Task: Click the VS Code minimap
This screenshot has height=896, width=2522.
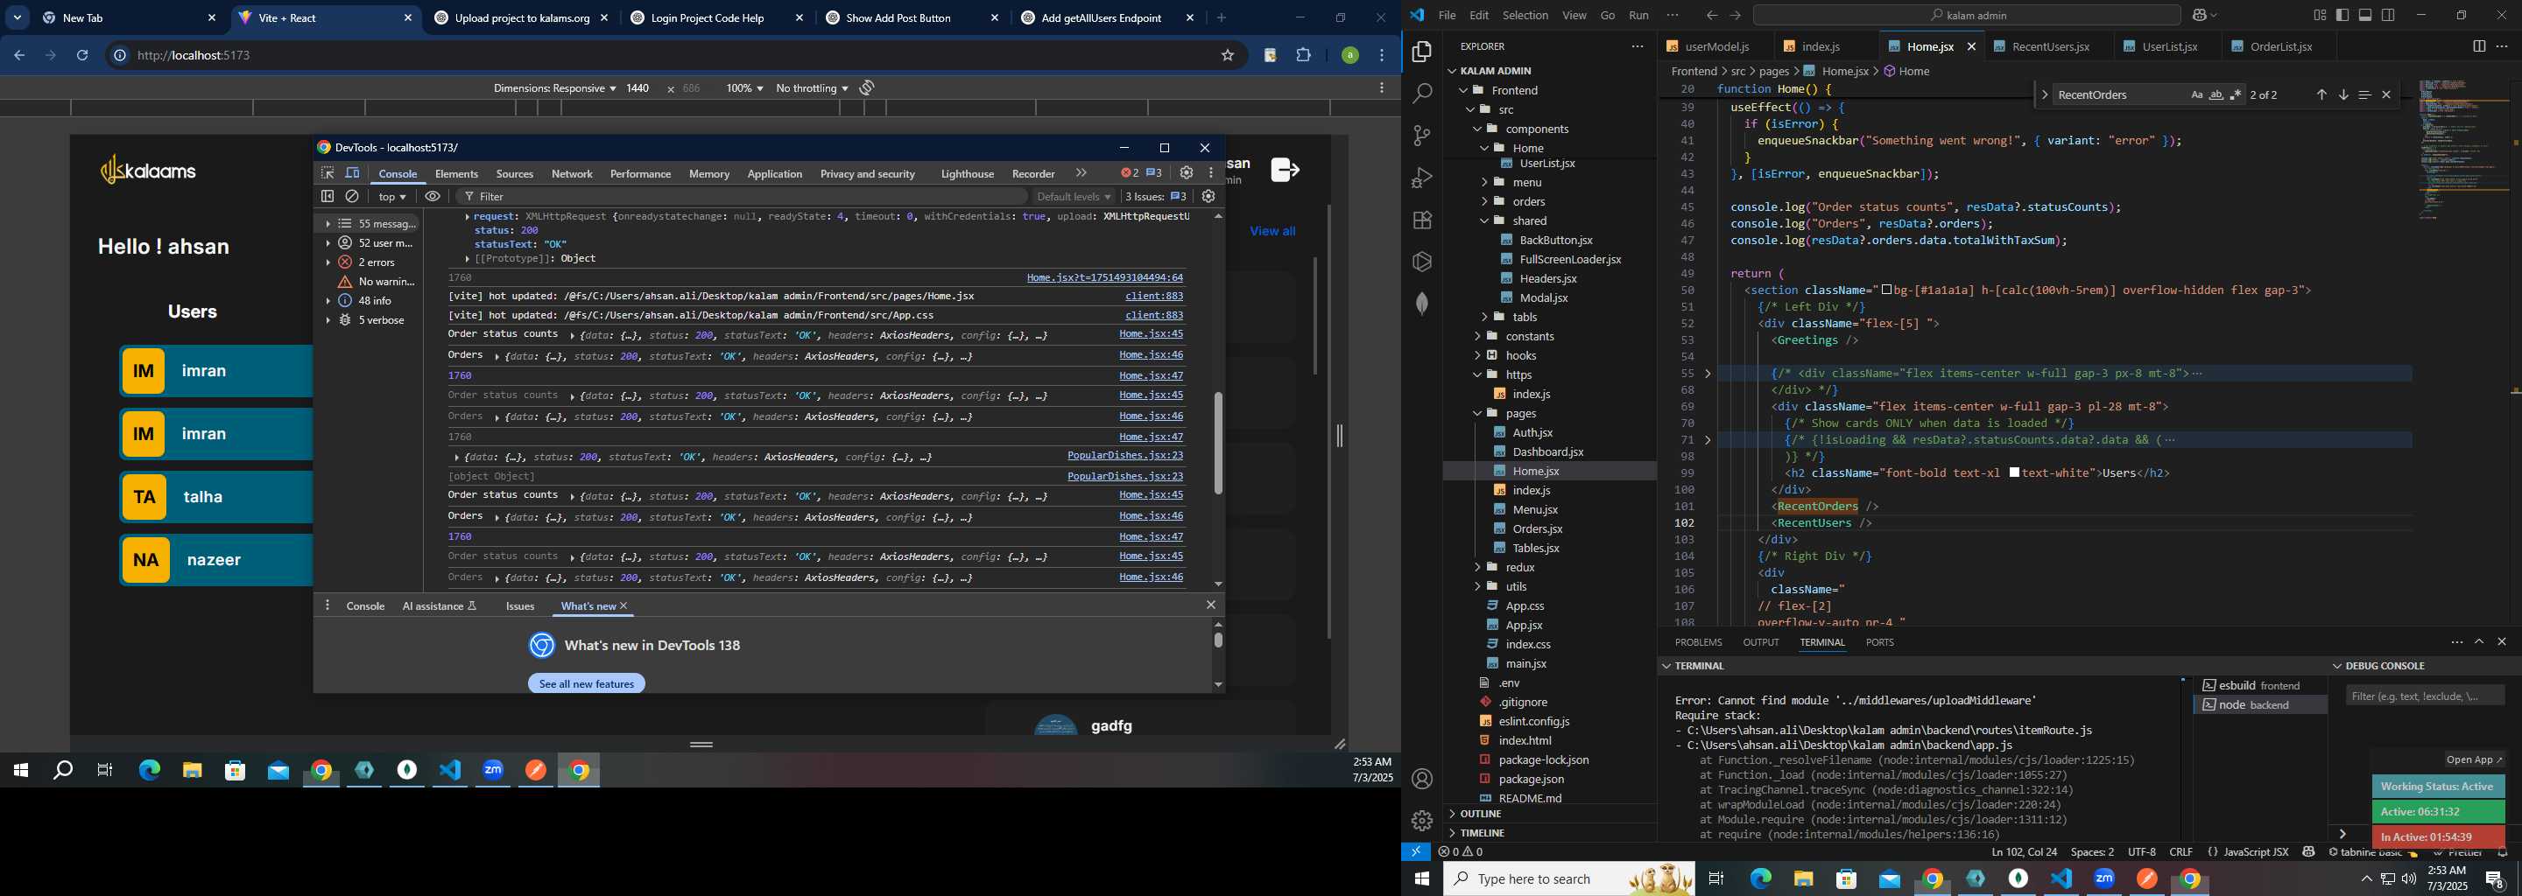Action: click(x=2463, y=151)
